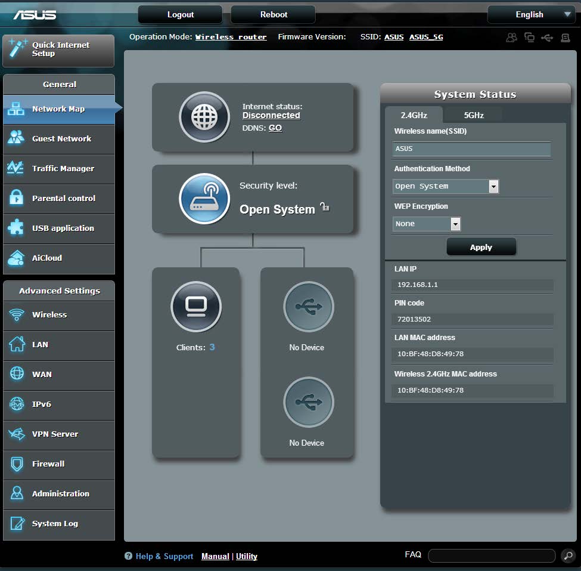
Task: Click the Help & Support question icon
Action: coord(128,556)
